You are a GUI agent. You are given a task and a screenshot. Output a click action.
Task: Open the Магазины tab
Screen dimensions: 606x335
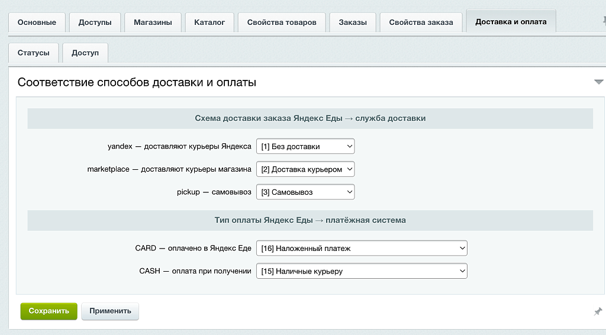pos(153,22)
